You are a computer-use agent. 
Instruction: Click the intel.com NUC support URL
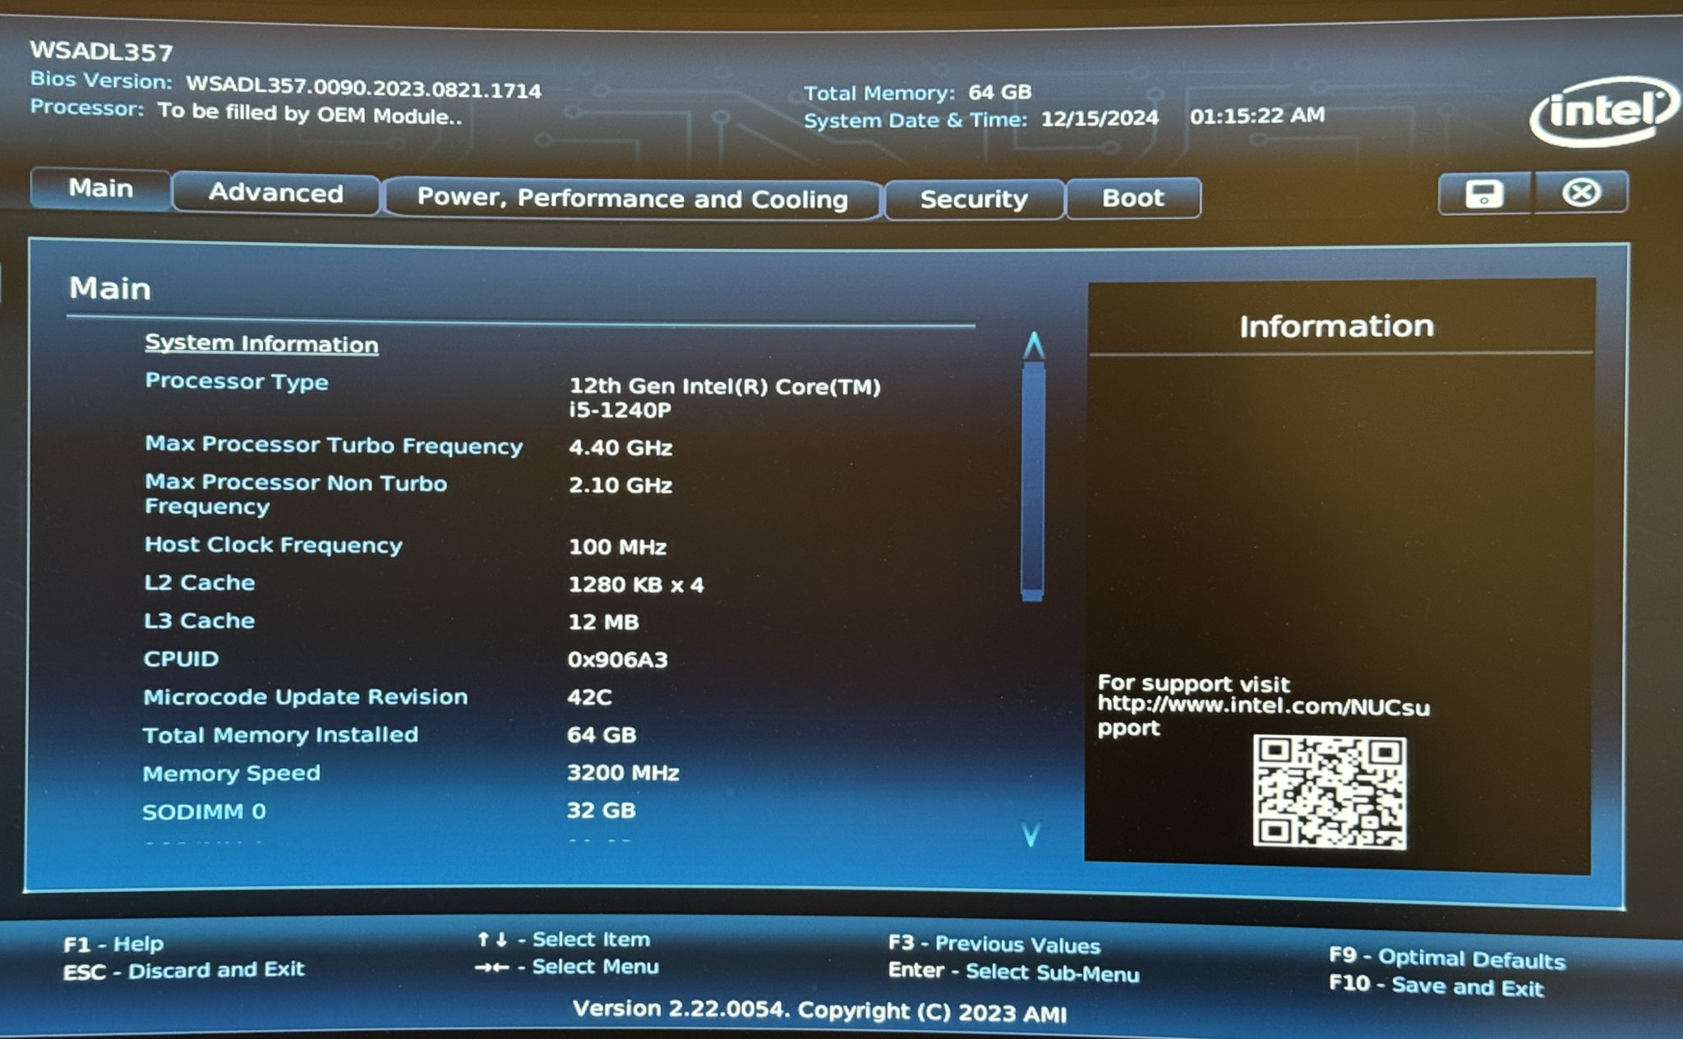point(1263,716)
